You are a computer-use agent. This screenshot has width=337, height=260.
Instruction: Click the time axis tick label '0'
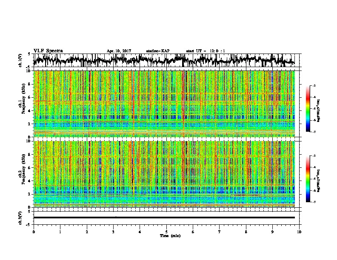(34, 232)
